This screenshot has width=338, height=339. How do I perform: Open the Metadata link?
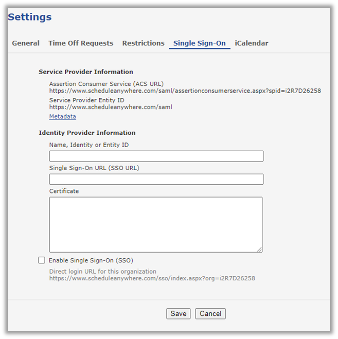[62, 117]
